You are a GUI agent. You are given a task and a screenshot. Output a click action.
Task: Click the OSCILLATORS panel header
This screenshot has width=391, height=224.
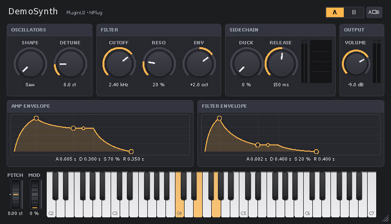pos(50,30)
